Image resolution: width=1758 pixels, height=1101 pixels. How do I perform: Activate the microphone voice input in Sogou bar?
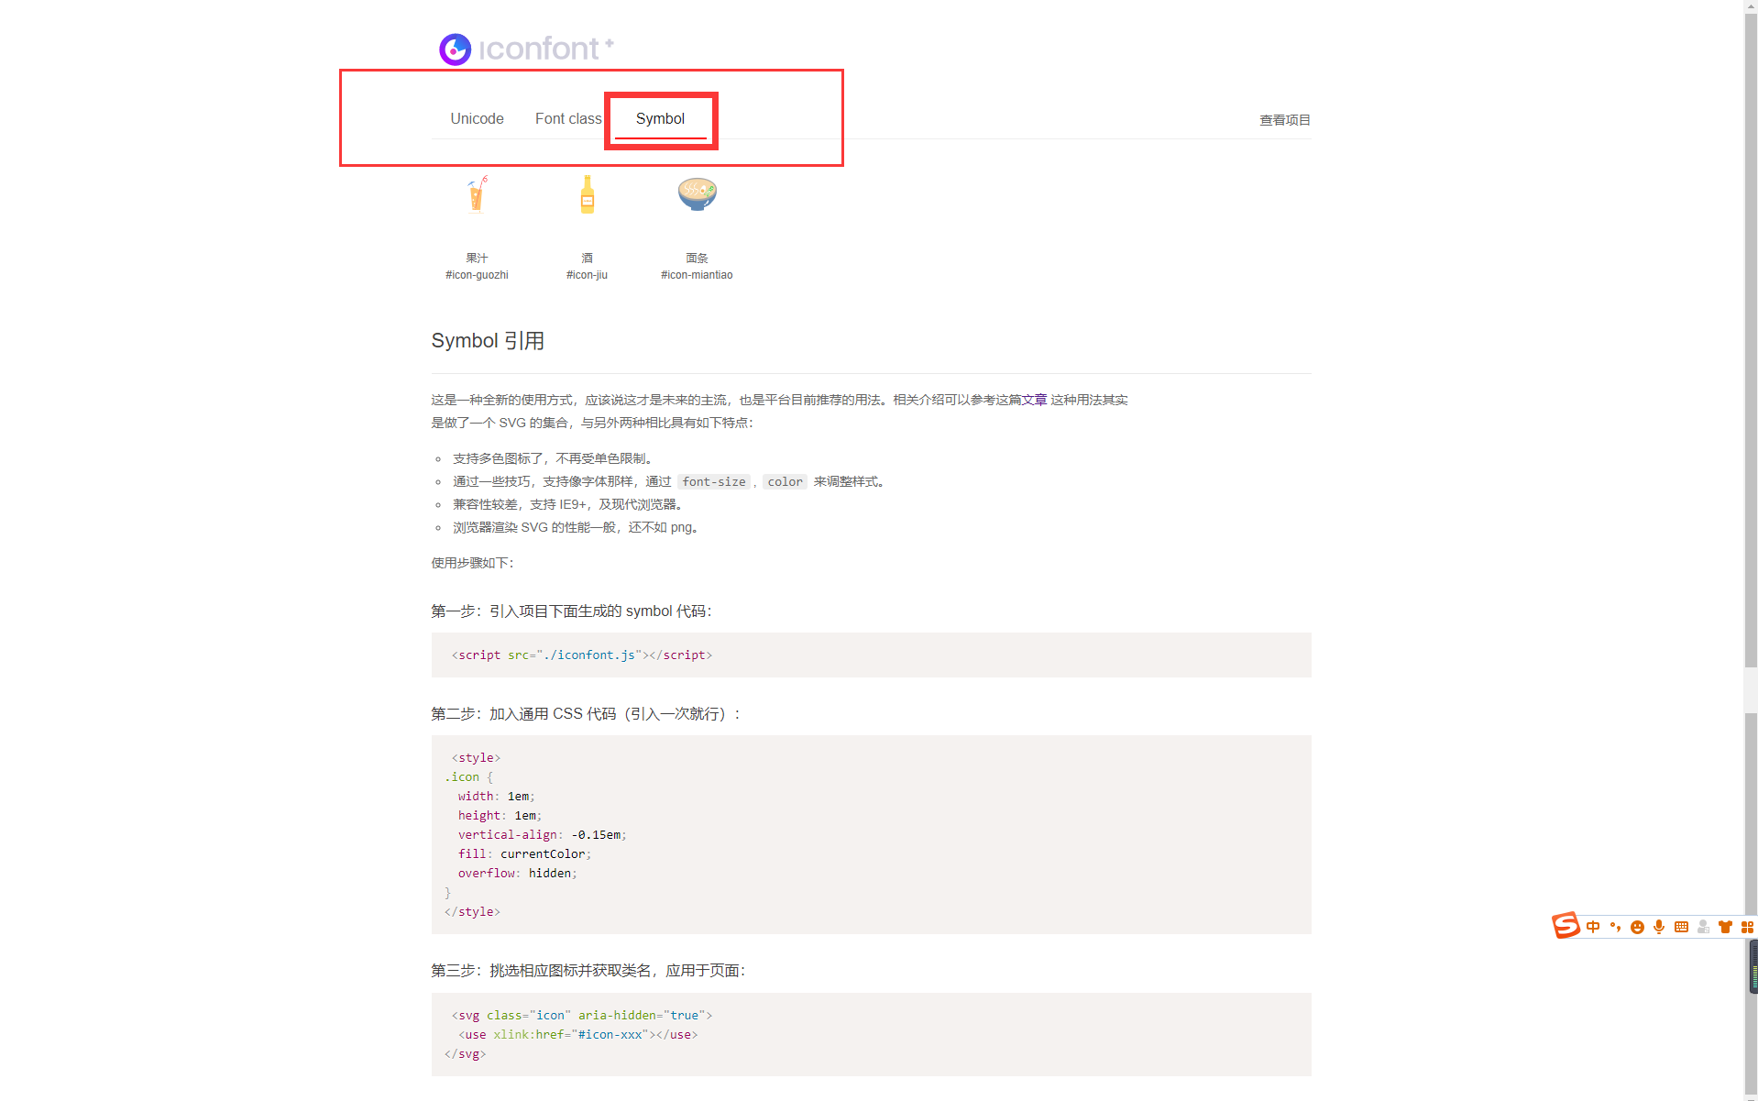(x=1659, y=927)
